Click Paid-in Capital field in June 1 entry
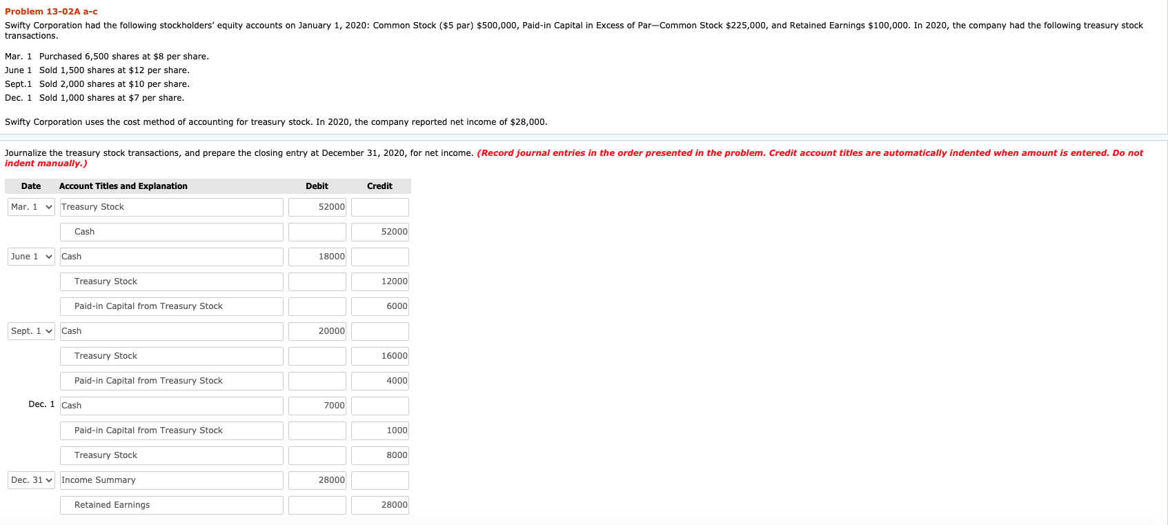Image resolution: width=1168 pixels, height=525 pixels. [x=172, y=306]
